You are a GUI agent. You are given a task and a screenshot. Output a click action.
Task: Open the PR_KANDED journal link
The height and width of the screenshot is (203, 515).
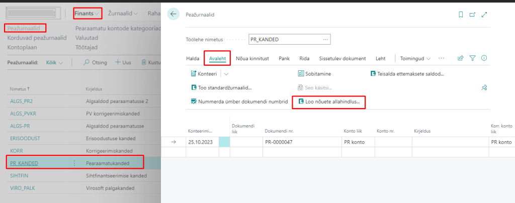[x=24, y=163]
